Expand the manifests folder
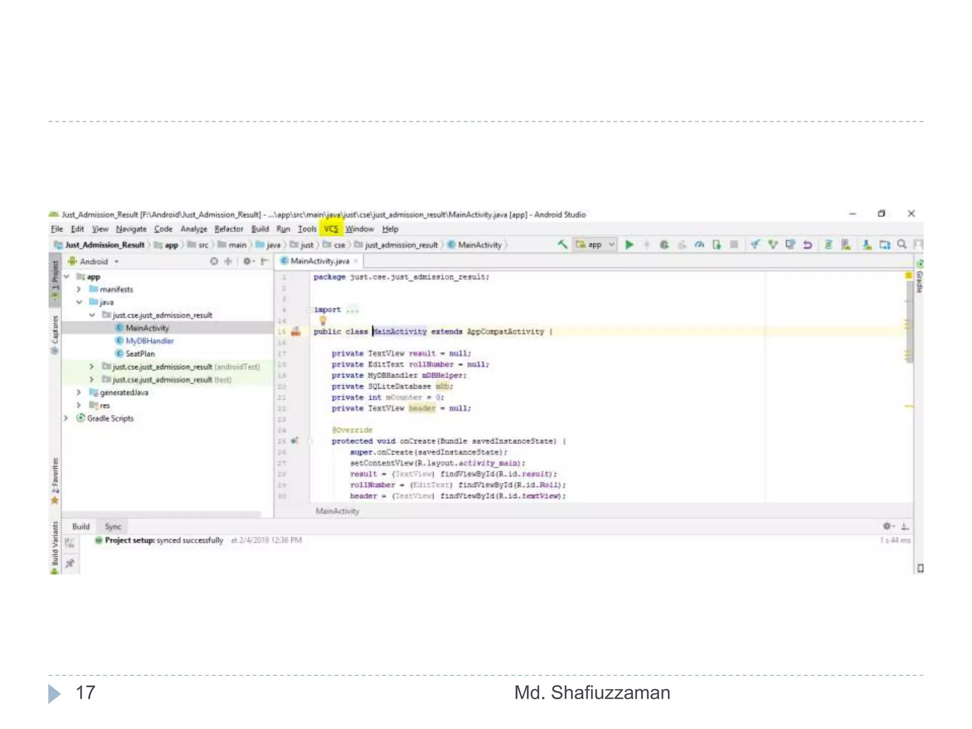 [x=79, y=290]
